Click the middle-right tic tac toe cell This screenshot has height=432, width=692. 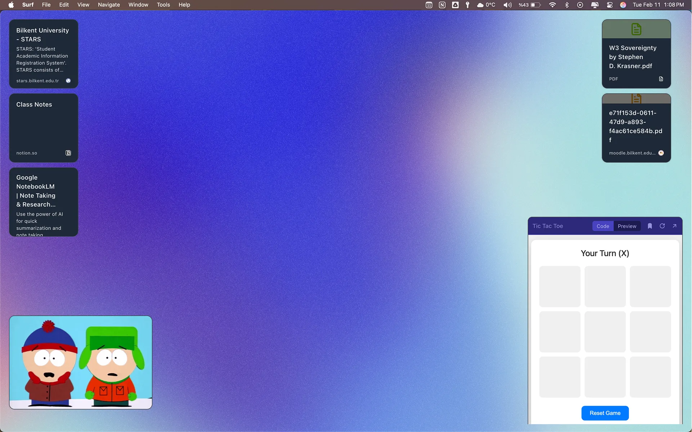click(650, 332)
